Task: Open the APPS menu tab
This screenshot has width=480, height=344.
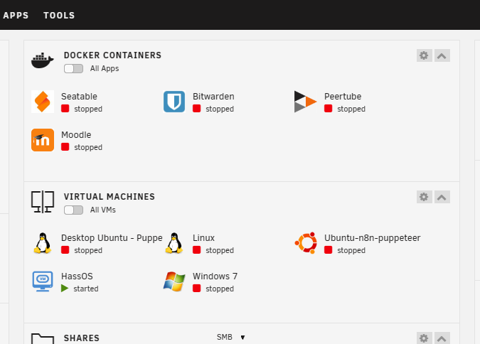Action: pyautogui.click(x=16, y=16)
